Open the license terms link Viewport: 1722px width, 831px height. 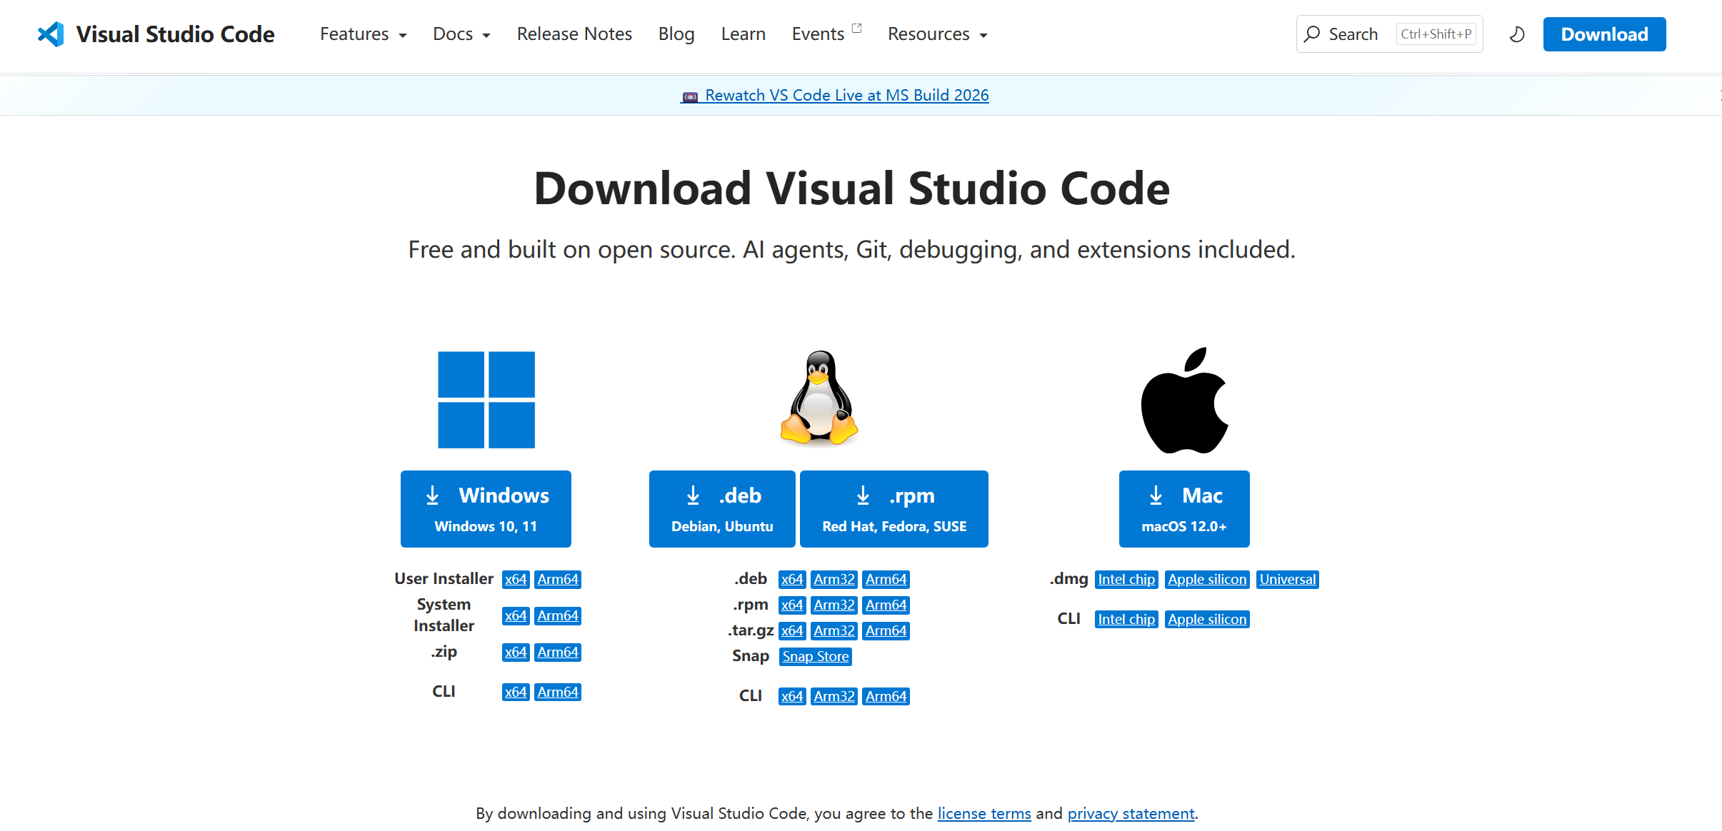coord(984,813)
